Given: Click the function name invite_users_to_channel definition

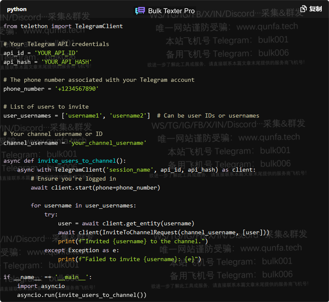Looking at the screenshot, I should tap(77, 161).
